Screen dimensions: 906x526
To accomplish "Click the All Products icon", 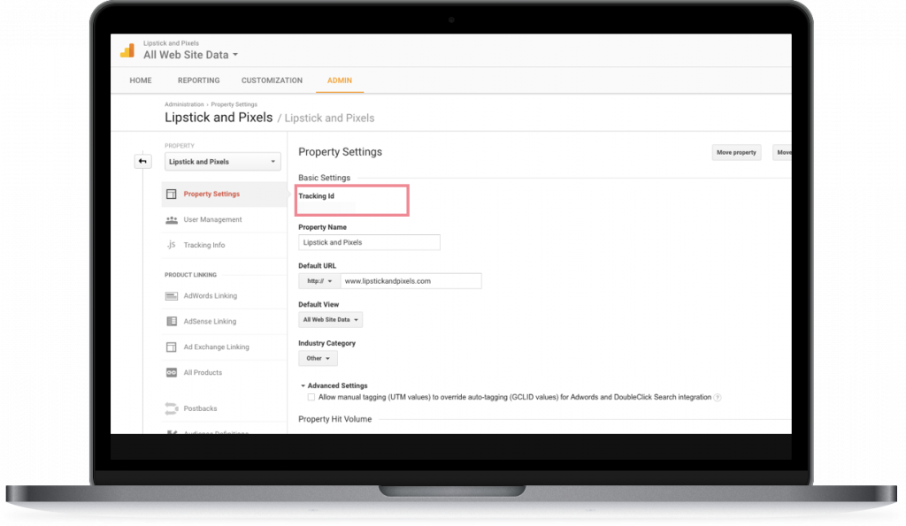I will [x=172, y=372].
